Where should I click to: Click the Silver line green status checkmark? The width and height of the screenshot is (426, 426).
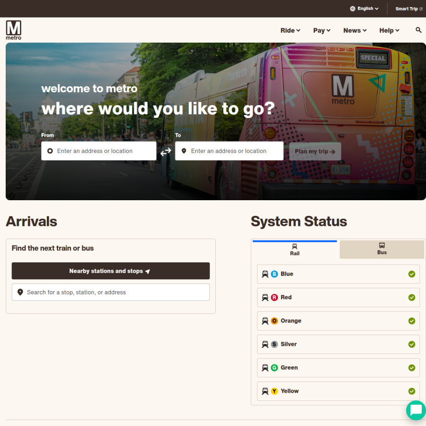tap(412, 344)
